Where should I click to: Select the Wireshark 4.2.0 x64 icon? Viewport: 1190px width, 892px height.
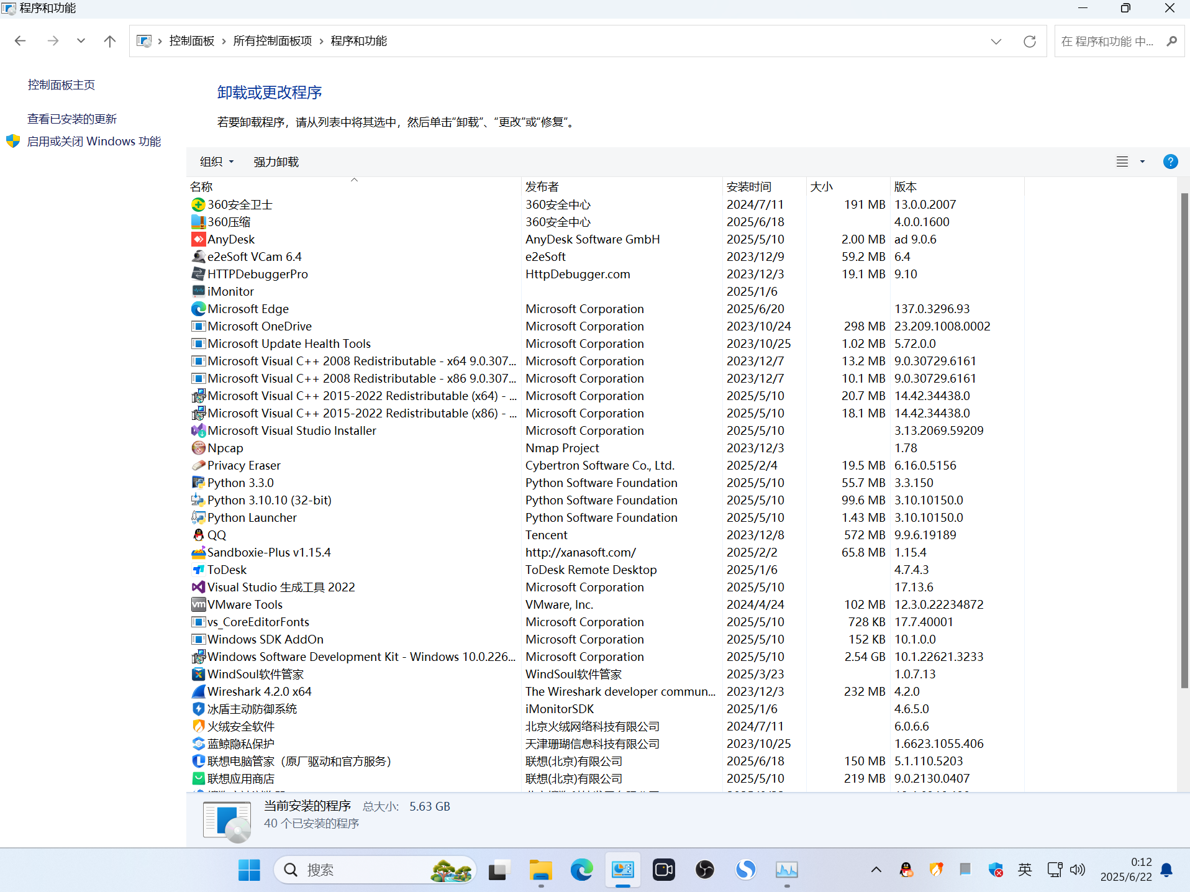coord(198,691)
